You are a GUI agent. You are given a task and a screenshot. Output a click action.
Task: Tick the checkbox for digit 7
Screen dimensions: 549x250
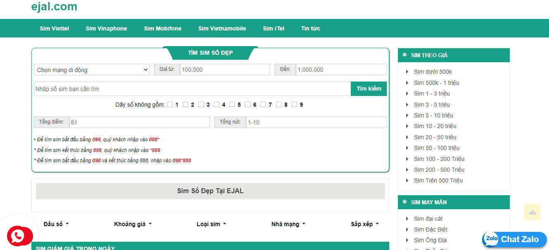(263, 105)
